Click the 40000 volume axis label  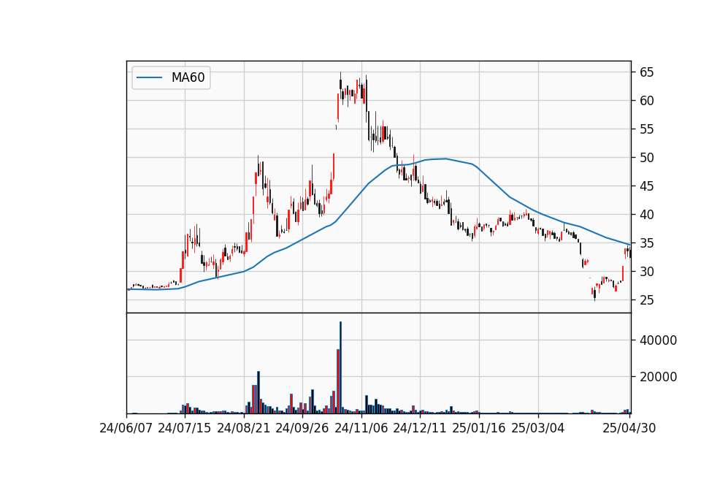pos(658,340)
